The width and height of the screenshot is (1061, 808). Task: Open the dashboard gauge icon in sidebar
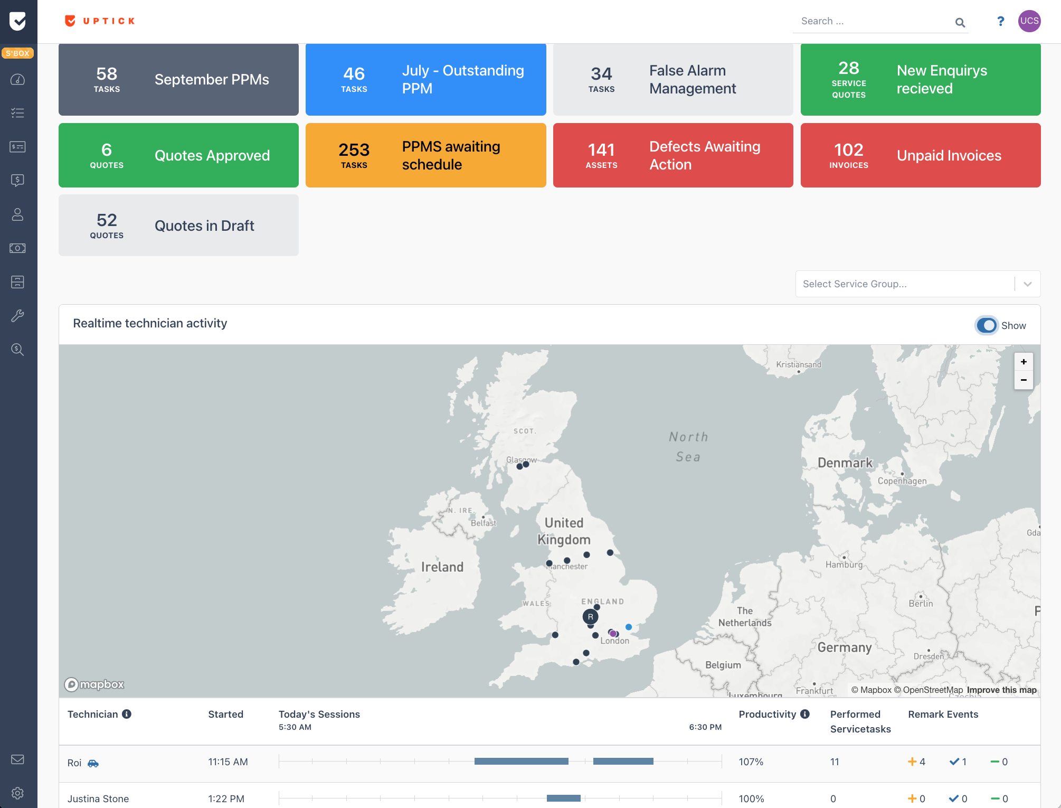(x=18, y=79)
